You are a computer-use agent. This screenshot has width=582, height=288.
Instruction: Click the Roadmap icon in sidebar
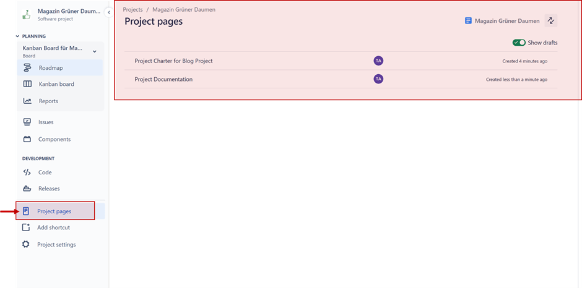[x=27, y=67]
